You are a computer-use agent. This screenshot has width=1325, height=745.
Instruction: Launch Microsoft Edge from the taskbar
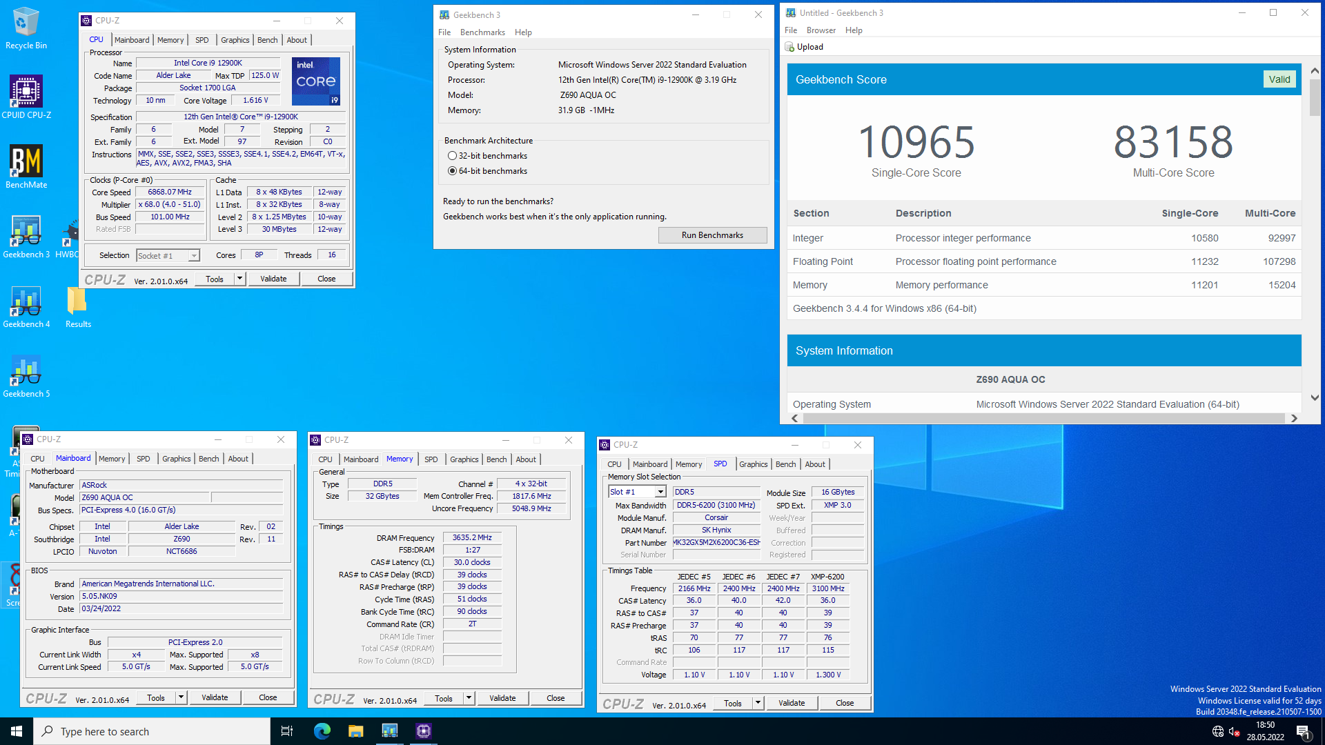322,731
